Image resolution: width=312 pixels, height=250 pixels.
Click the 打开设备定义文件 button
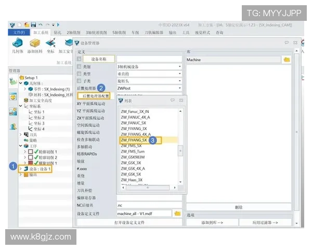tap(129, 222)
